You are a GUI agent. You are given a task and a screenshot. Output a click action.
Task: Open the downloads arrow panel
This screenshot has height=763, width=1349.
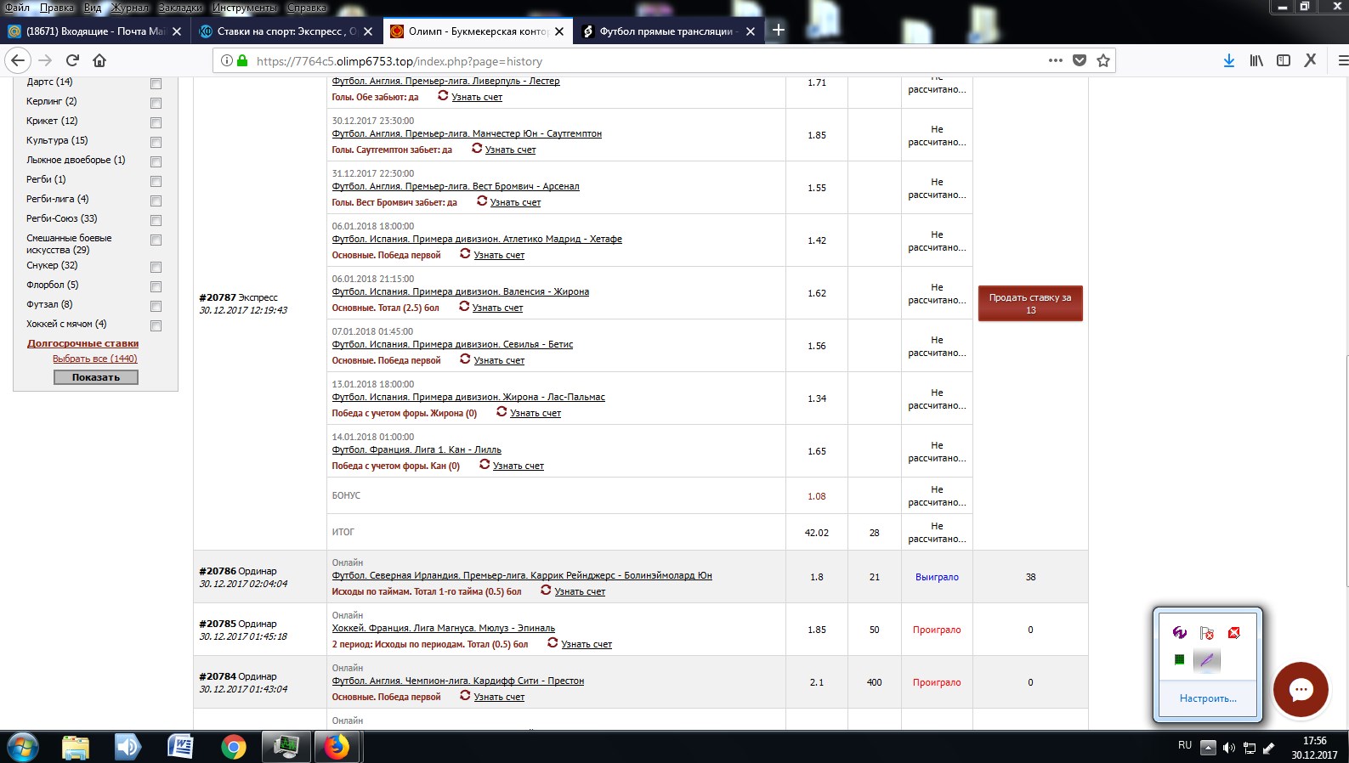(1228, 60)
